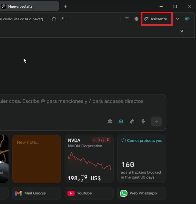Expand the chevron next to Asistente

point(177,19)
